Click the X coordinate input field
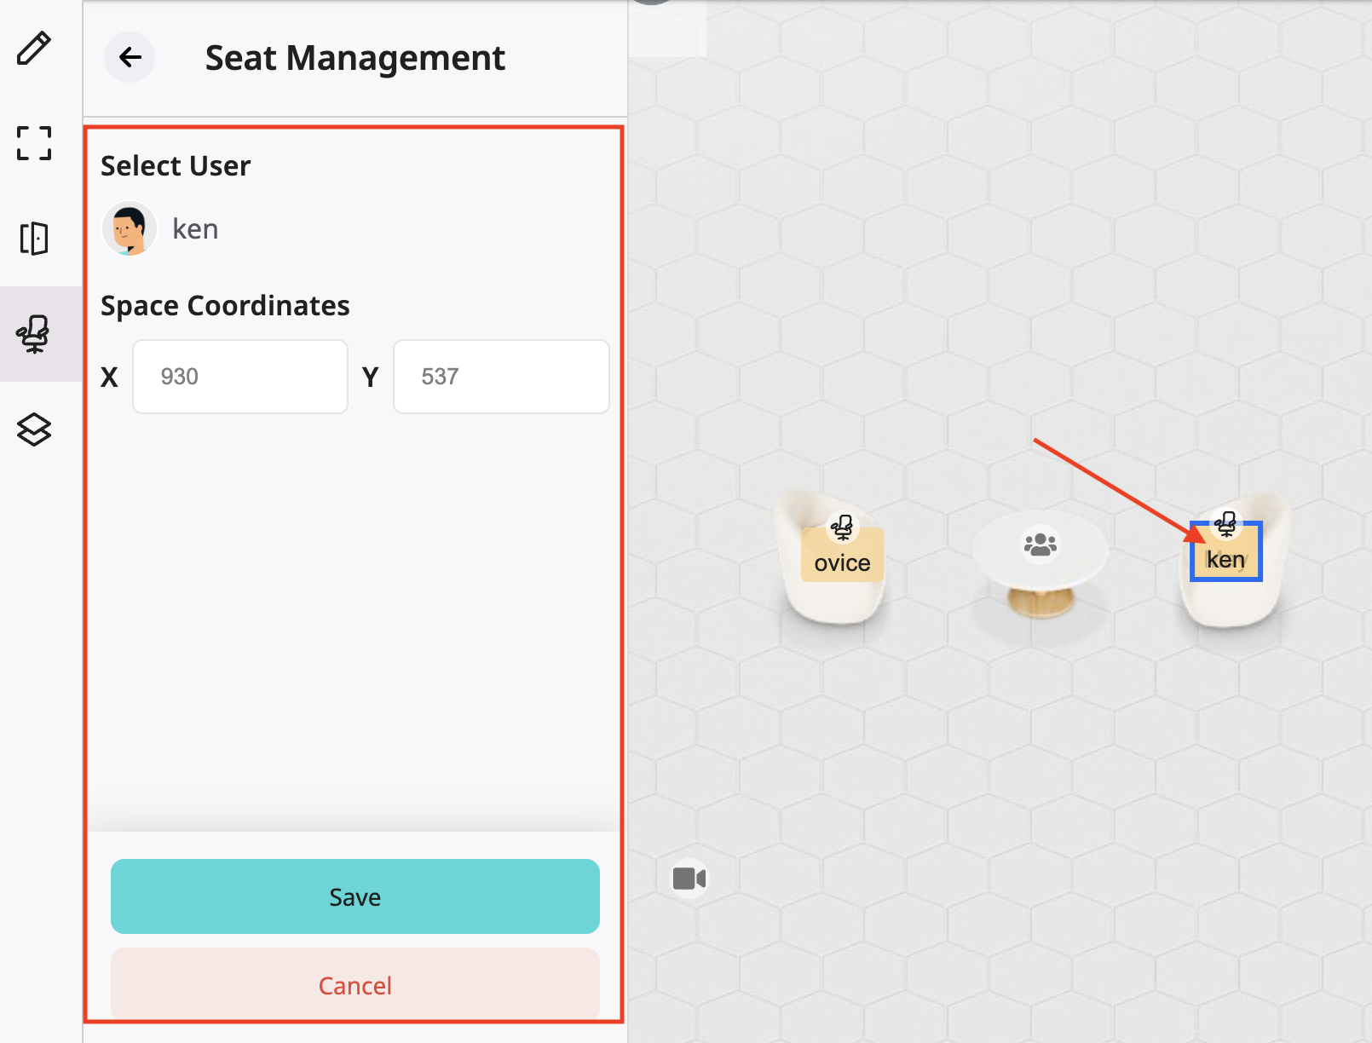The width and height of the screenshot is (1372, 1043). pyautogui.click(x=239, y=376)
